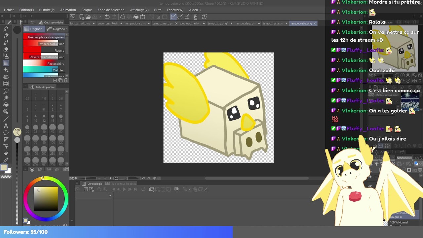Select the Photosphère gradient preset

[44, 63]
